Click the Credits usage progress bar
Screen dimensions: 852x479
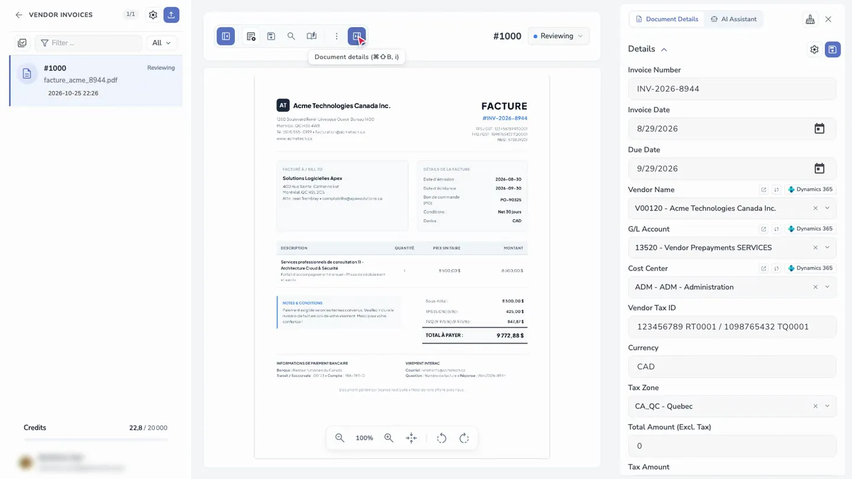(x=96, y=439)
